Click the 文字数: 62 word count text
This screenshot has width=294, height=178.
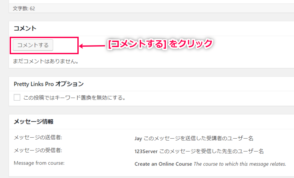point(24,8)
